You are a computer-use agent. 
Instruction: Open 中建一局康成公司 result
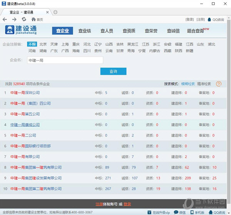(x=25, y=125)
